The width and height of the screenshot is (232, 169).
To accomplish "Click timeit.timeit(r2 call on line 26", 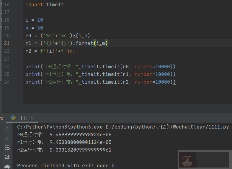I will click(105, 82).
